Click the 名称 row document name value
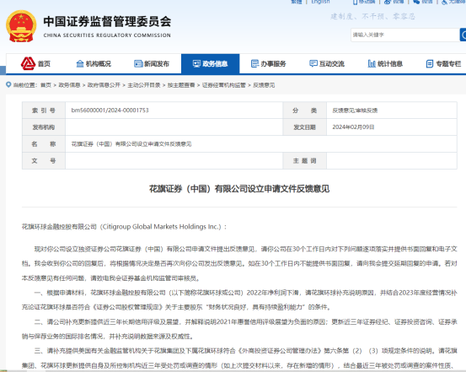The image size is (466, 372). click(131, 144)
